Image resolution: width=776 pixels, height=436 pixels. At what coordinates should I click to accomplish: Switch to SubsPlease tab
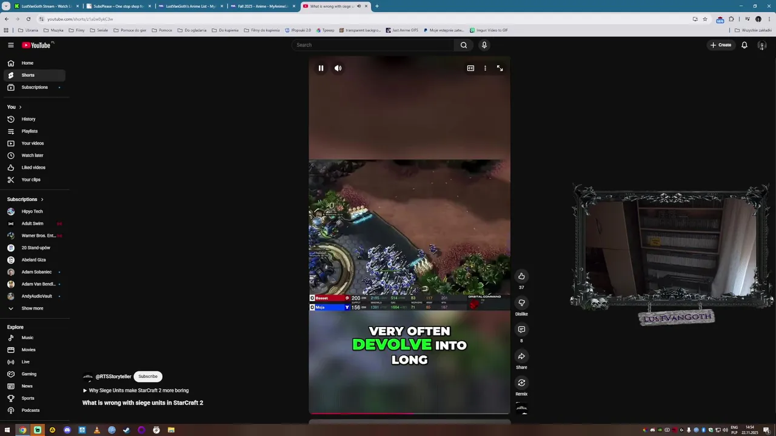point(118,6)
